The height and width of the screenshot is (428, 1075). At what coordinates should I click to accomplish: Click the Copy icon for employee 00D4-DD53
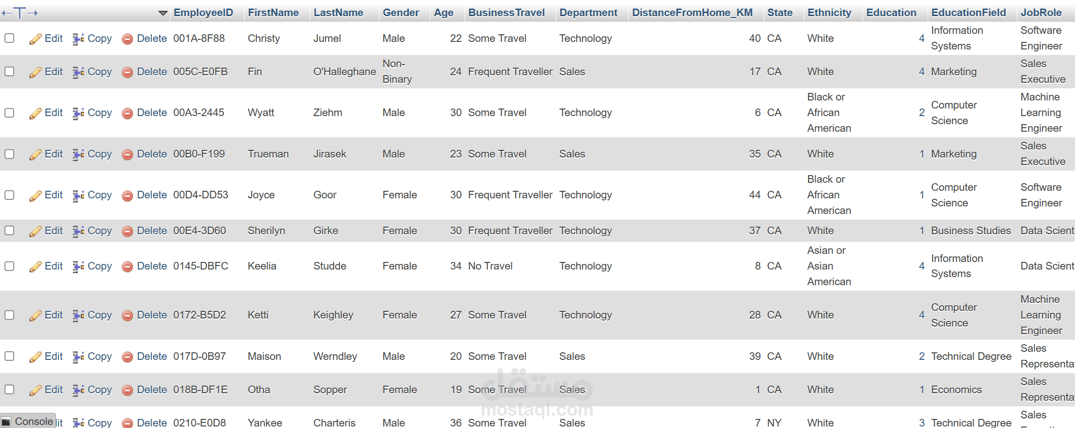78,195
